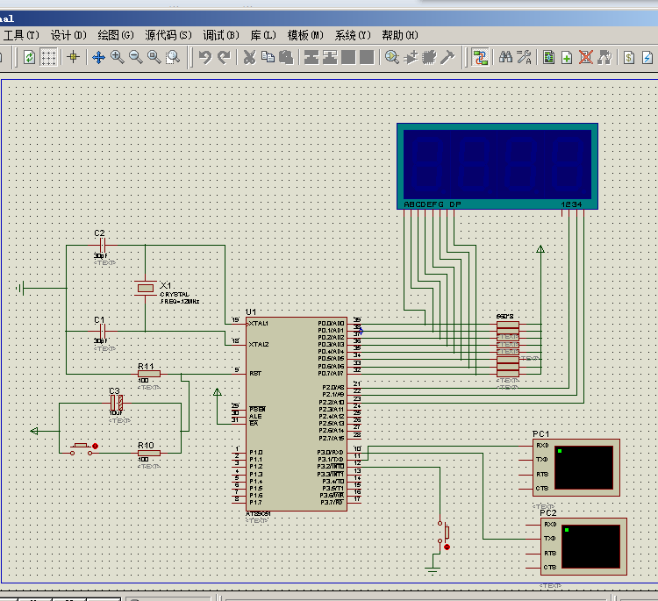658x601 pixels.
Task: Open Pick parts from libraries
Action: pyautogui.click(x=392, y=57)
